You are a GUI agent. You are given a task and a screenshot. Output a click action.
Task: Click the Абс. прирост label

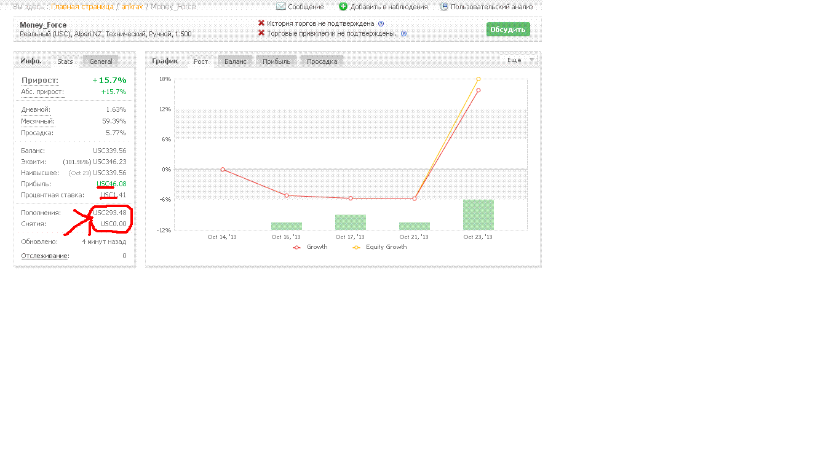coord(42,92)
